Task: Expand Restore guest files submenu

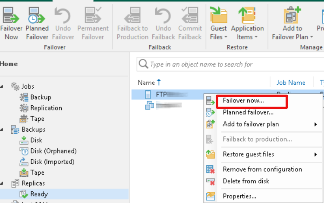Action: pos(248,154)
